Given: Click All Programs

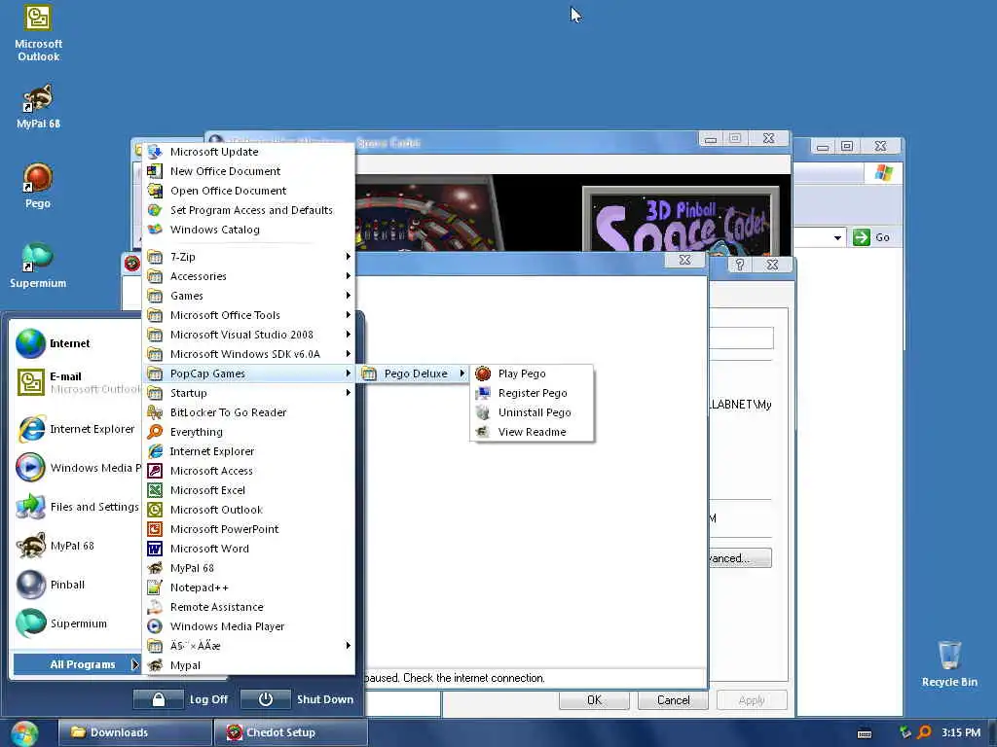Looking at the screenshot, I should (x=76, y=664).
